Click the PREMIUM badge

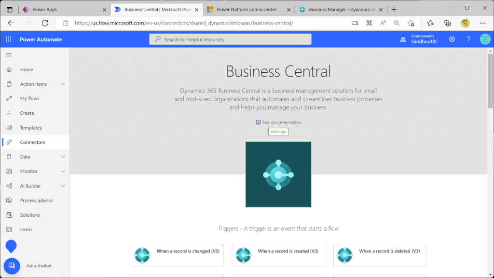pos(278,132)
